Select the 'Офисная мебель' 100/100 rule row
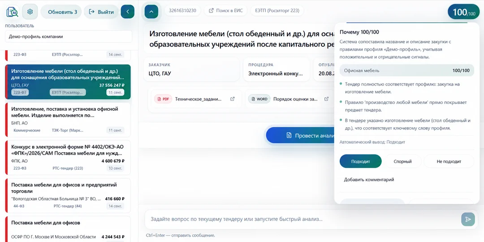 pos(407,70)
